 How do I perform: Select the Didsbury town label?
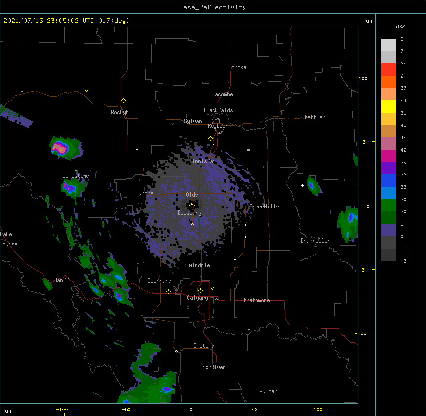(x=190, y=213)
